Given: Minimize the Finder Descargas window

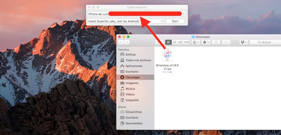Looking at the screenshot, I should click(x=124, y=37).
